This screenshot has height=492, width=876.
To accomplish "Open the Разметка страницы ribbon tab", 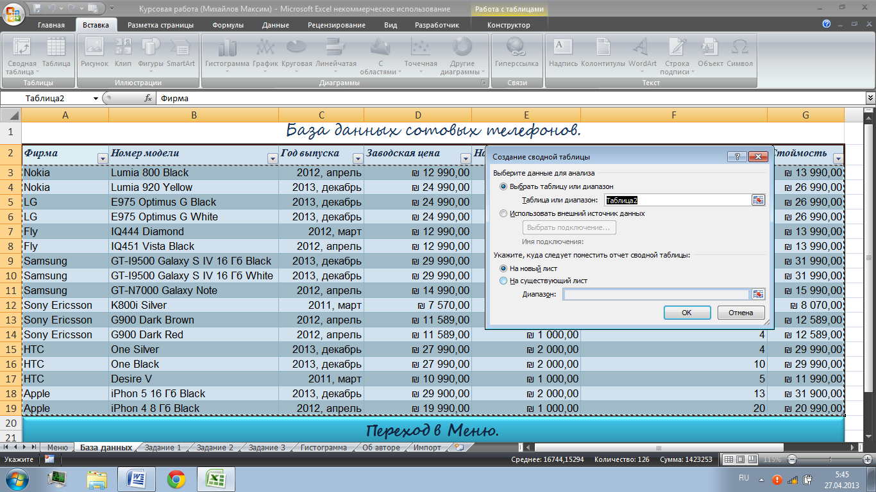I will [160, 25].
